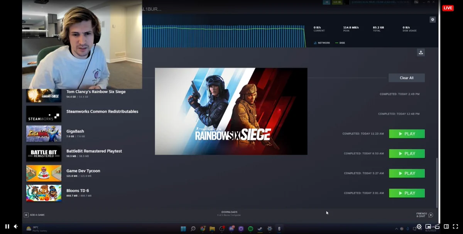Click the Add a Game plus icon
The image size is (463, 234).
(26, 215)
